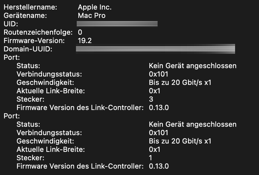
Task: Click the Herstellername label
Action: (x=30, y=7)
